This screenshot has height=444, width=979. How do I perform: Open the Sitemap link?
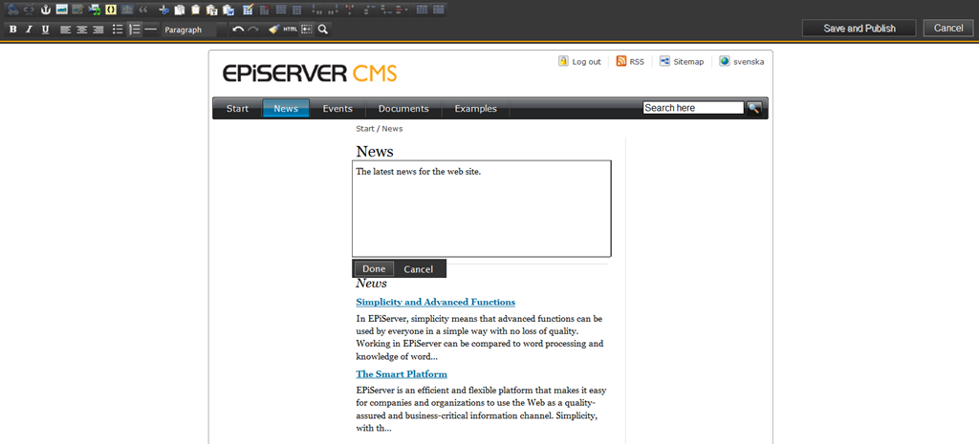point(687,61)
